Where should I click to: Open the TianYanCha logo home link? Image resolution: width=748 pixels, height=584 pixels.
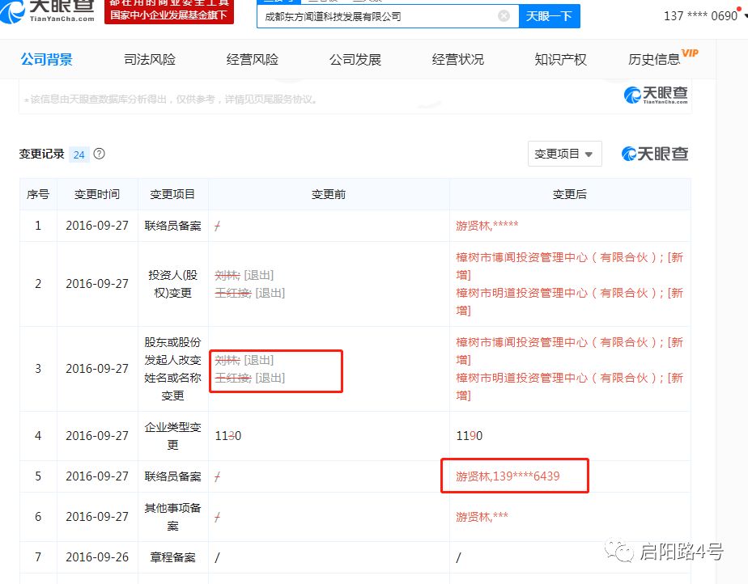(x=48, y=11)
